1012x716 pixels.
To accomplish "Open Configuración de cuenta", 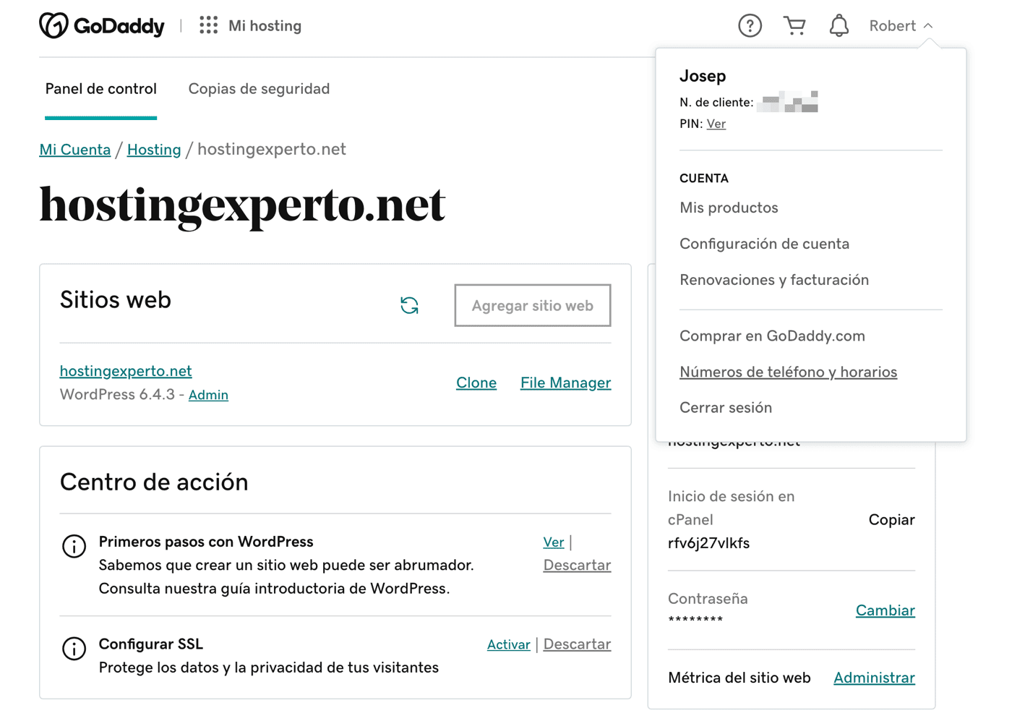I will 764,244.
